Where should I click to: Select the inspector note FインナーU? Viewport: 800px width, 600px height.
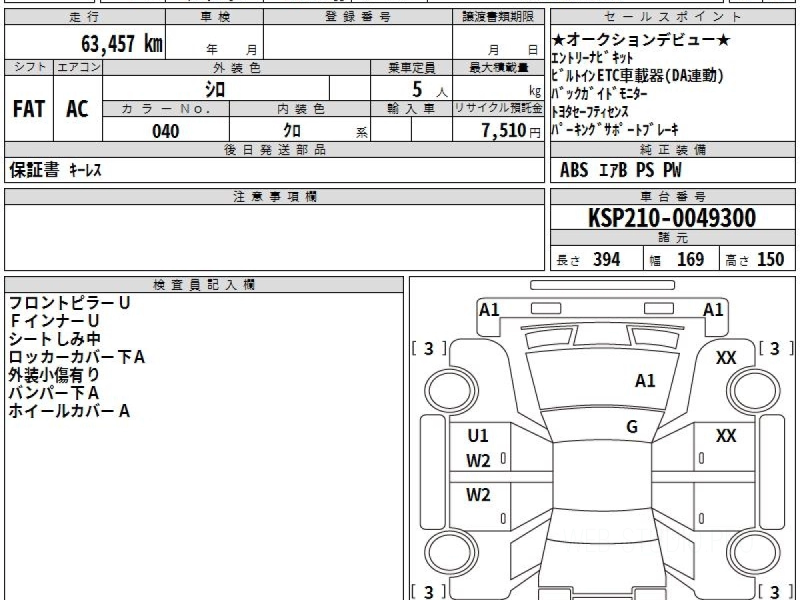click(55, 321)
